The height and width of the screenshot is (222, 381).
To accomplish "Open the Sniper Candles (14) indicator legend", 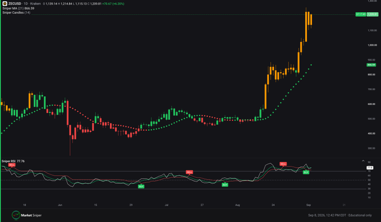I will (16, 12).
